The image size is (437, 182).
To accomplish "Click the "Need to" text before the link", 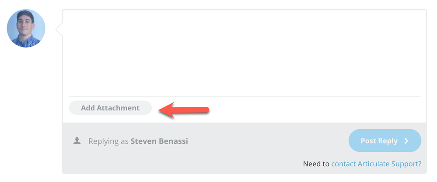I will click(x=316, y=164).
